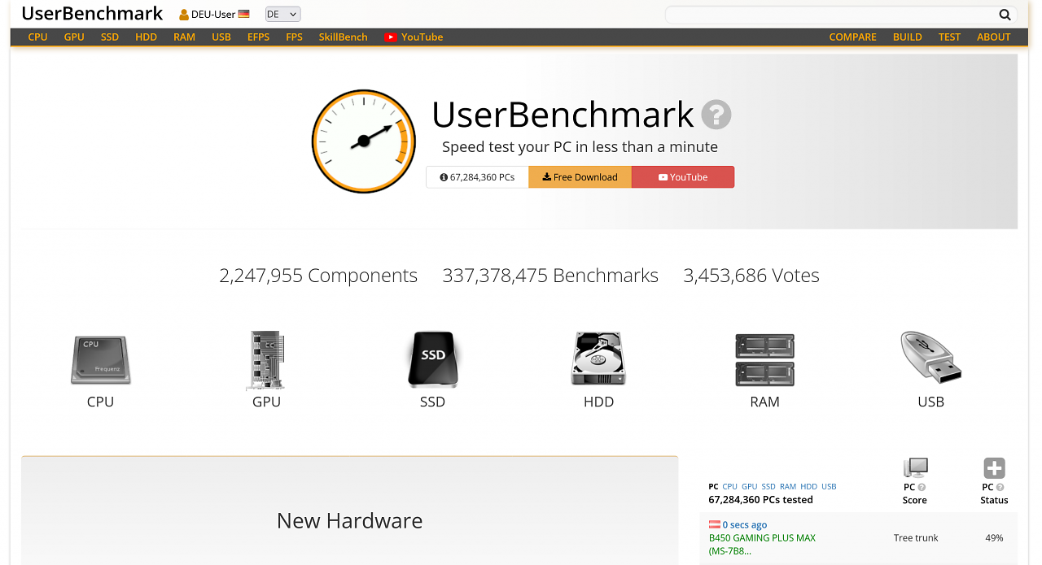Viewport: 1042px width, 565px height.
Task: Click the DEU-User profile icon
Action: tap(184, 15)
